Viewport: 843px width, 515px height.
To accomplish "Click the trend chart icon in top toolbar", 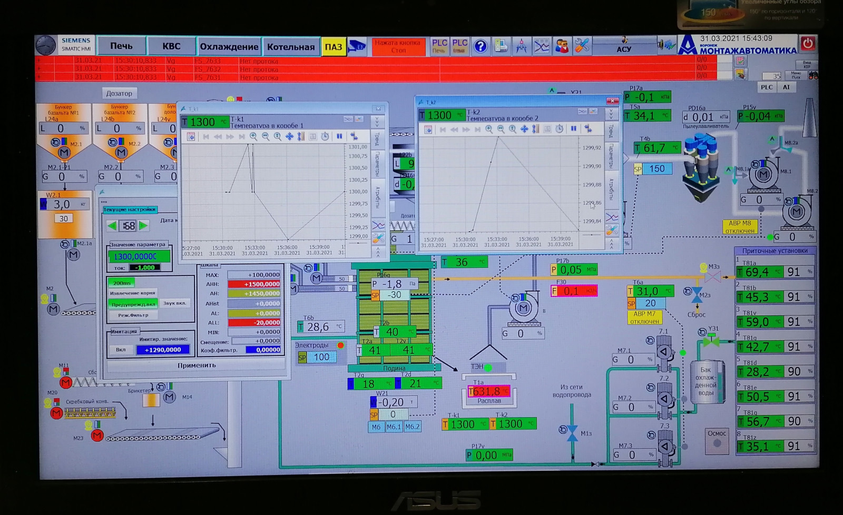I will [542, 46].
